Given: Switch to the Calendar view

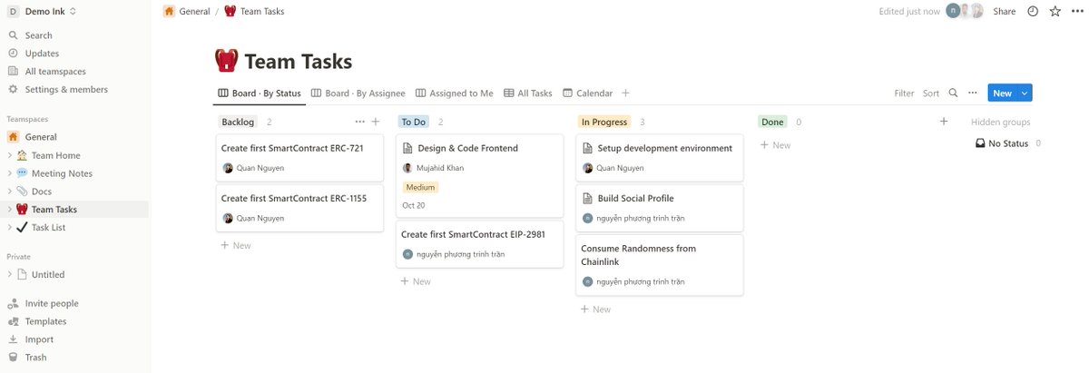Looking at the screenshot, I should point(587,93).
